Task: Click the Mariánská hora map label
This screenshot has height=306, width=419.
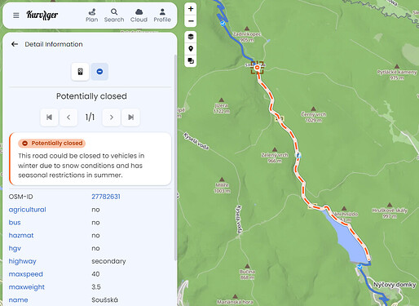Action: click(235, 302)
